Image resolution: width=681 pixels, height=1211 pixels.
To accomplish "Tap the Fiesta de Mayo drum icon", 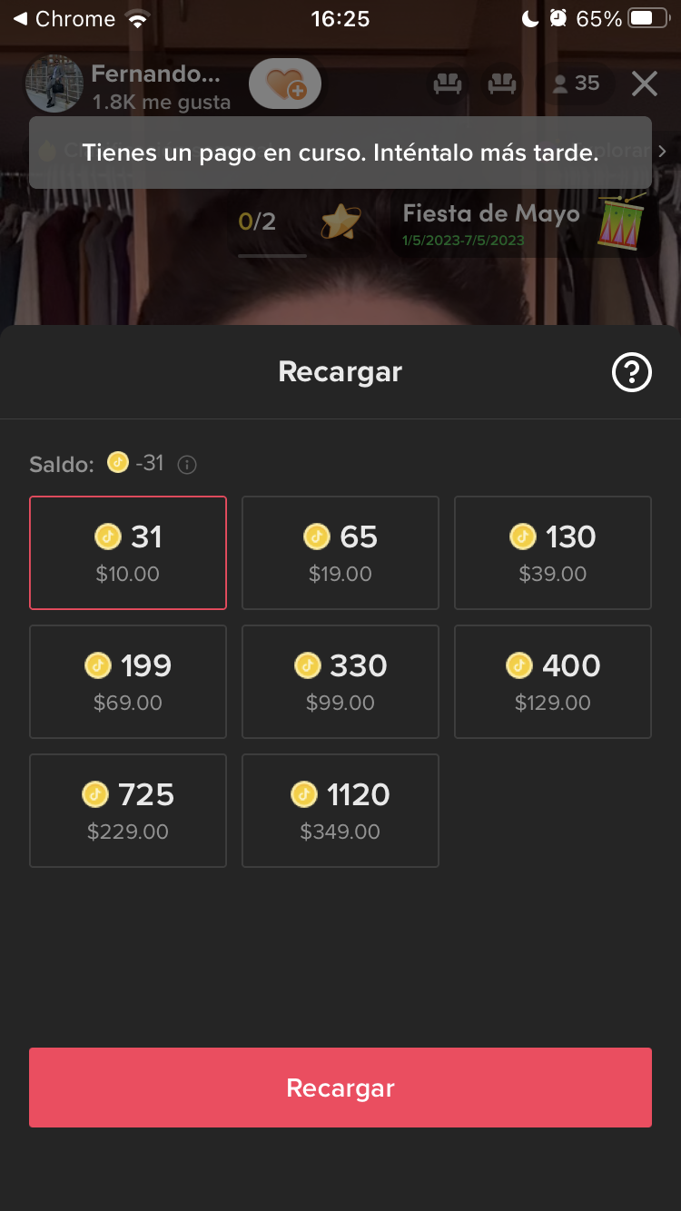I will point(622,222).
